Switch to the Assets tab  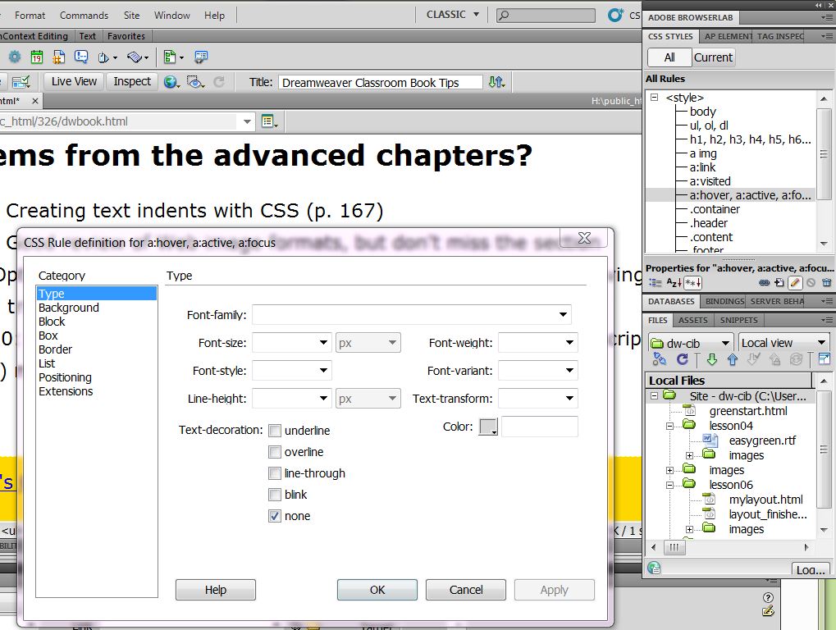click(x=692, y=320)
